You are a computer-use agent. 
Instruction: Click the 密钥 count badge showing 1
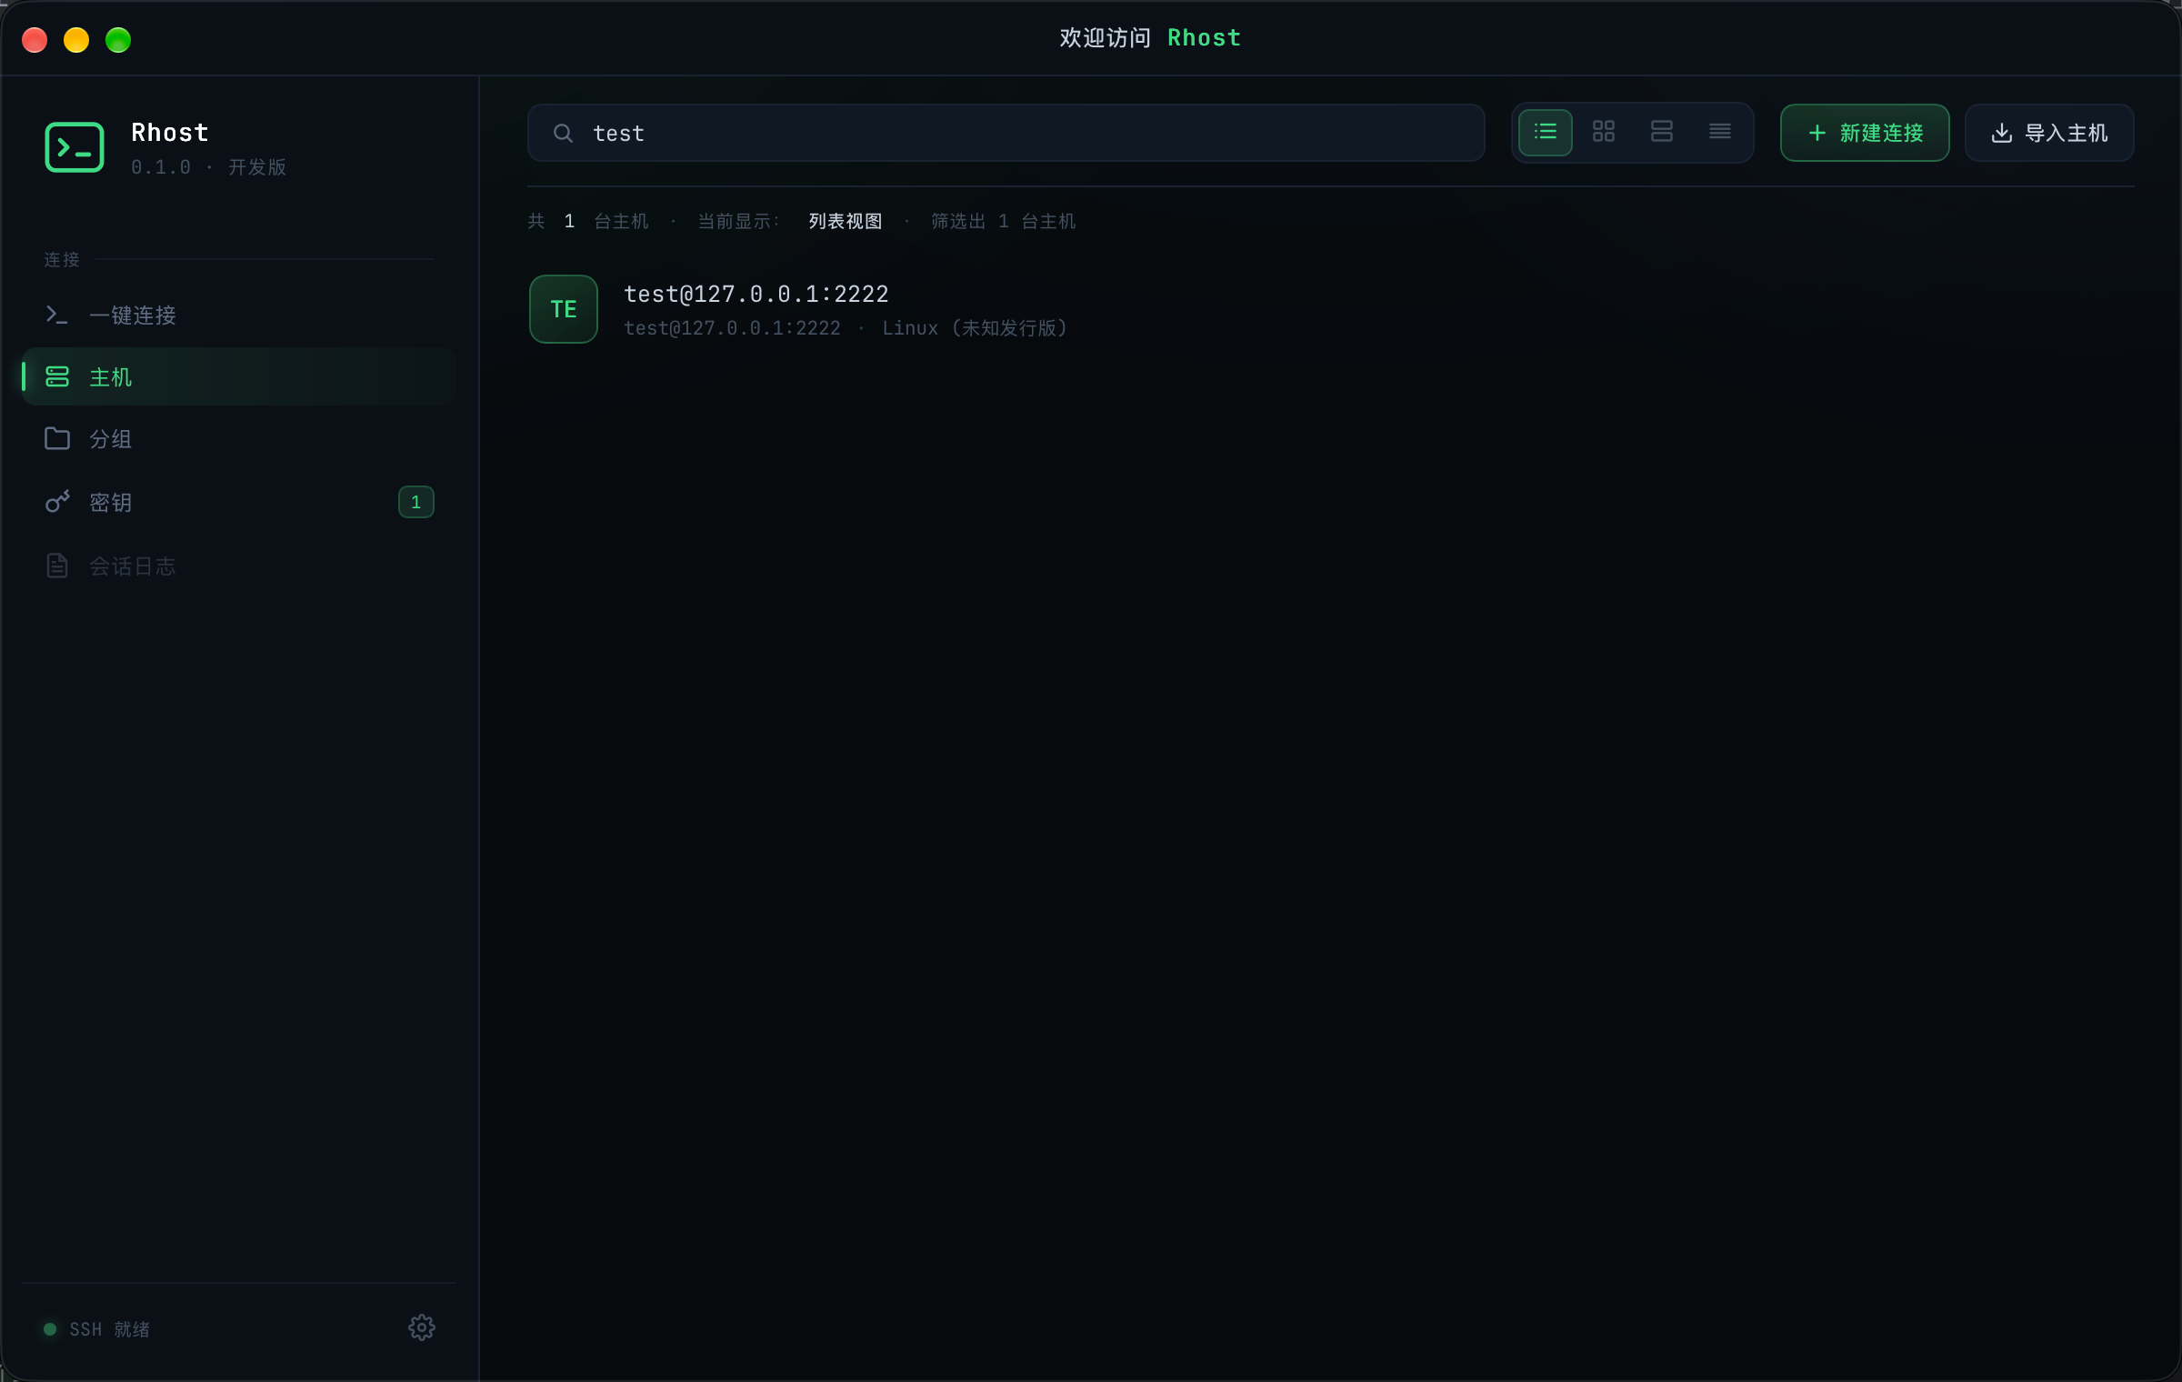(x=416, y=502)
